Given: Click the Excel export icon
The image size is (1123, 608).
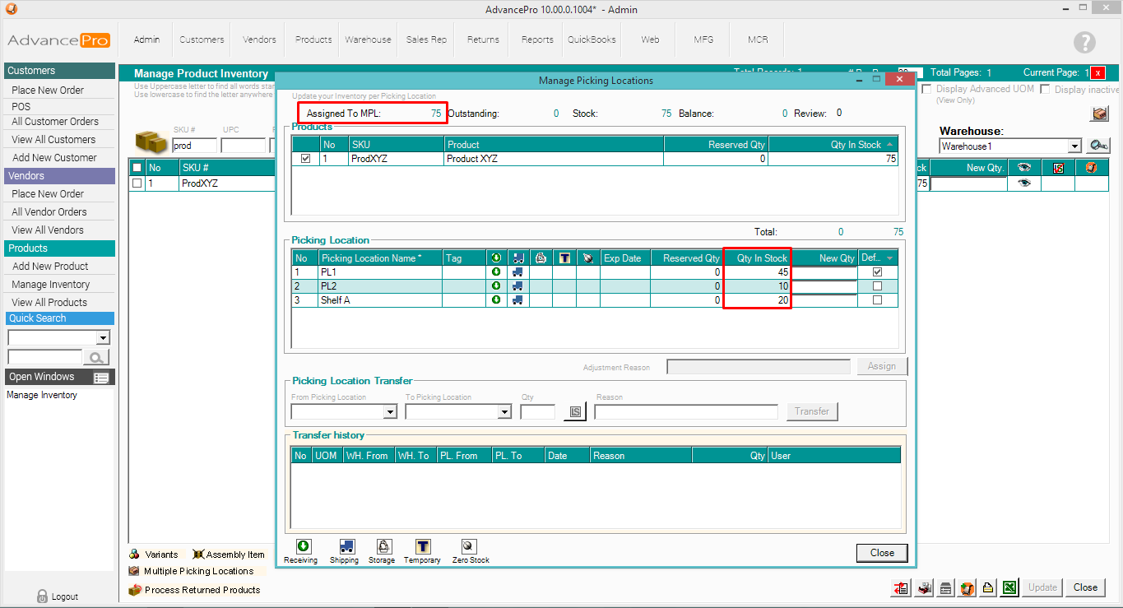Looking at the screenshot, I should [1010, 587].
